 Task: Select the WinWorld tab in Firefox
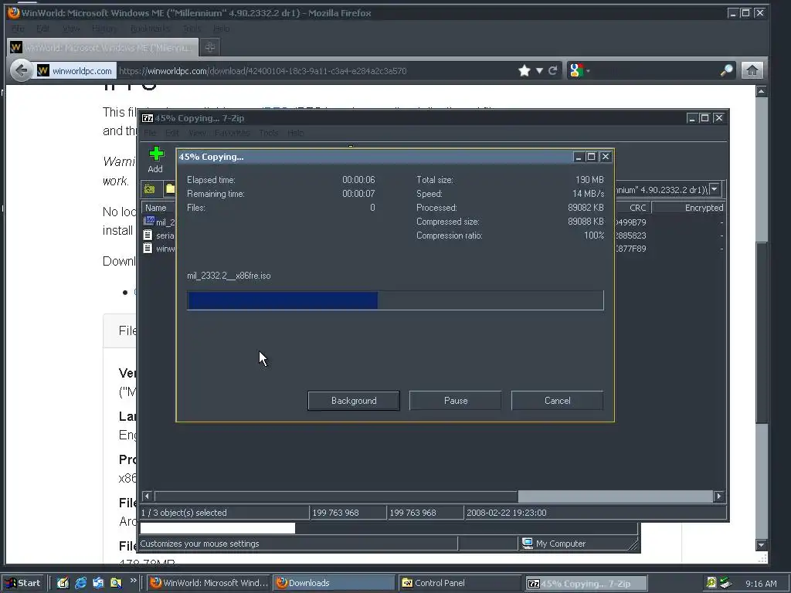point(103,47)
